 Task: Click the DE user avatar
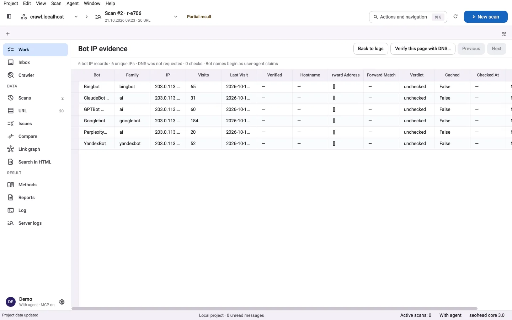point(11,302)
